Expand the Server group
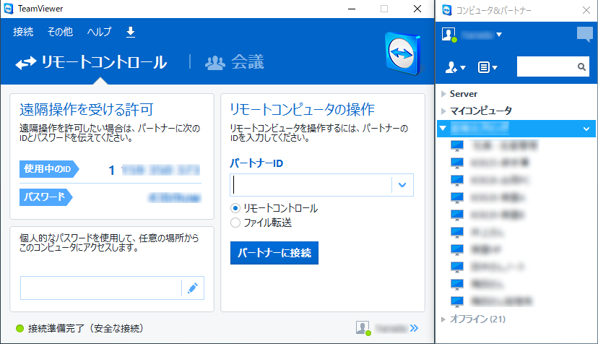This screenshot has width=598, height=344. [x=443, y=94]
